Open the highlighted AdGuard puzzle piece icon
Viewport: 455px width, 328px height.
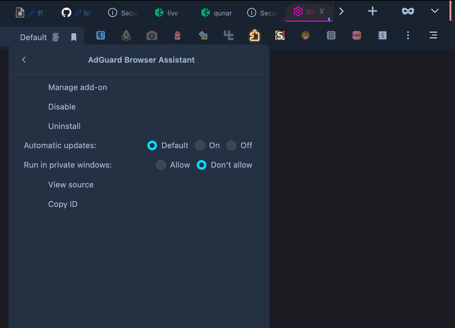coord(254,35)
